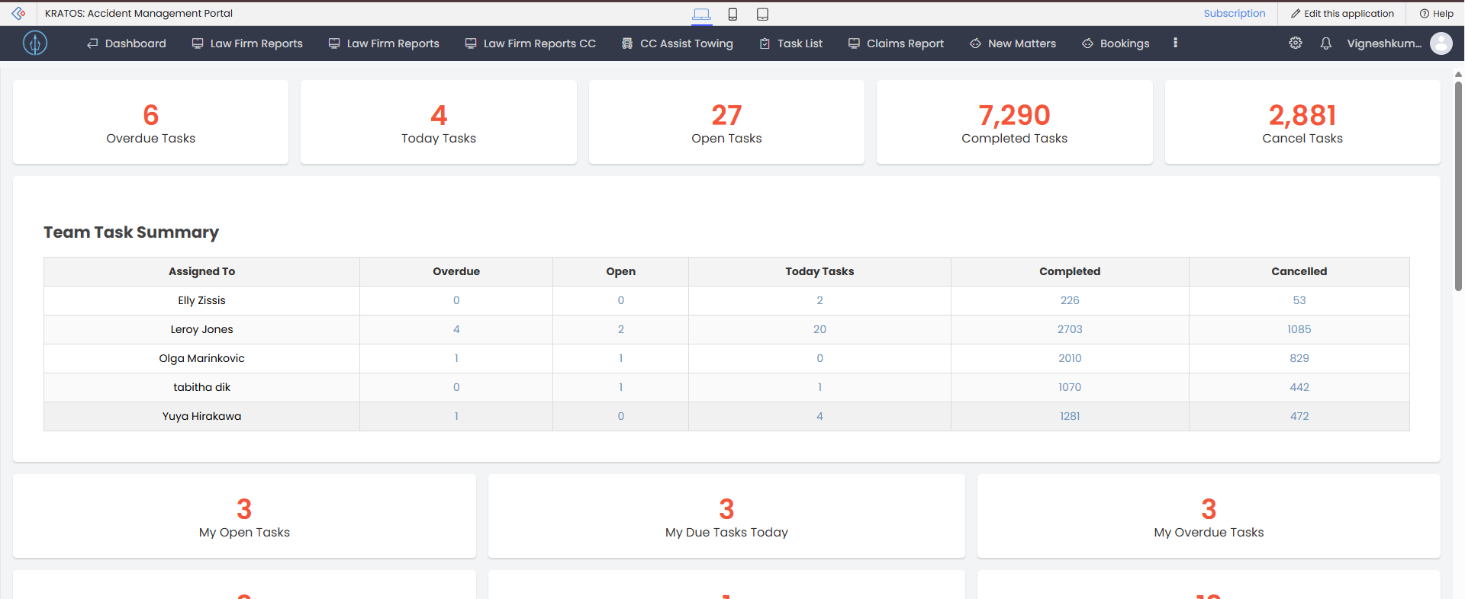Open Dashboard menu item
This screenshot has width=1465, height=599.
click(127, 43)
